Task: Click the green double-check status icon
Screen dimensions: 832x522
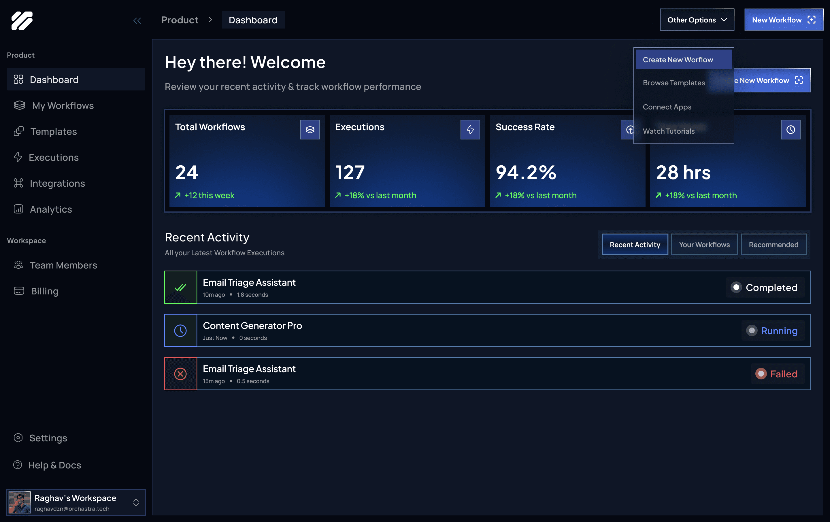Action: tap(180, 287)
